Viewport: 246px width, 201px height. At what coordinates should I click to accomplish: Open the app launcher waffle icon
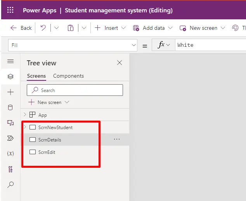[10, 10]
